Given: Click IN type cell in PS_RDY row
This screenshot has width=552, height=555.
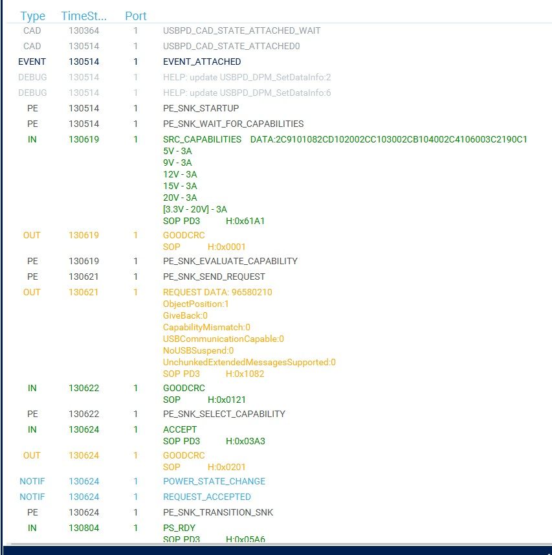Looking at the screenshot, I should click(x=32, y=528).
